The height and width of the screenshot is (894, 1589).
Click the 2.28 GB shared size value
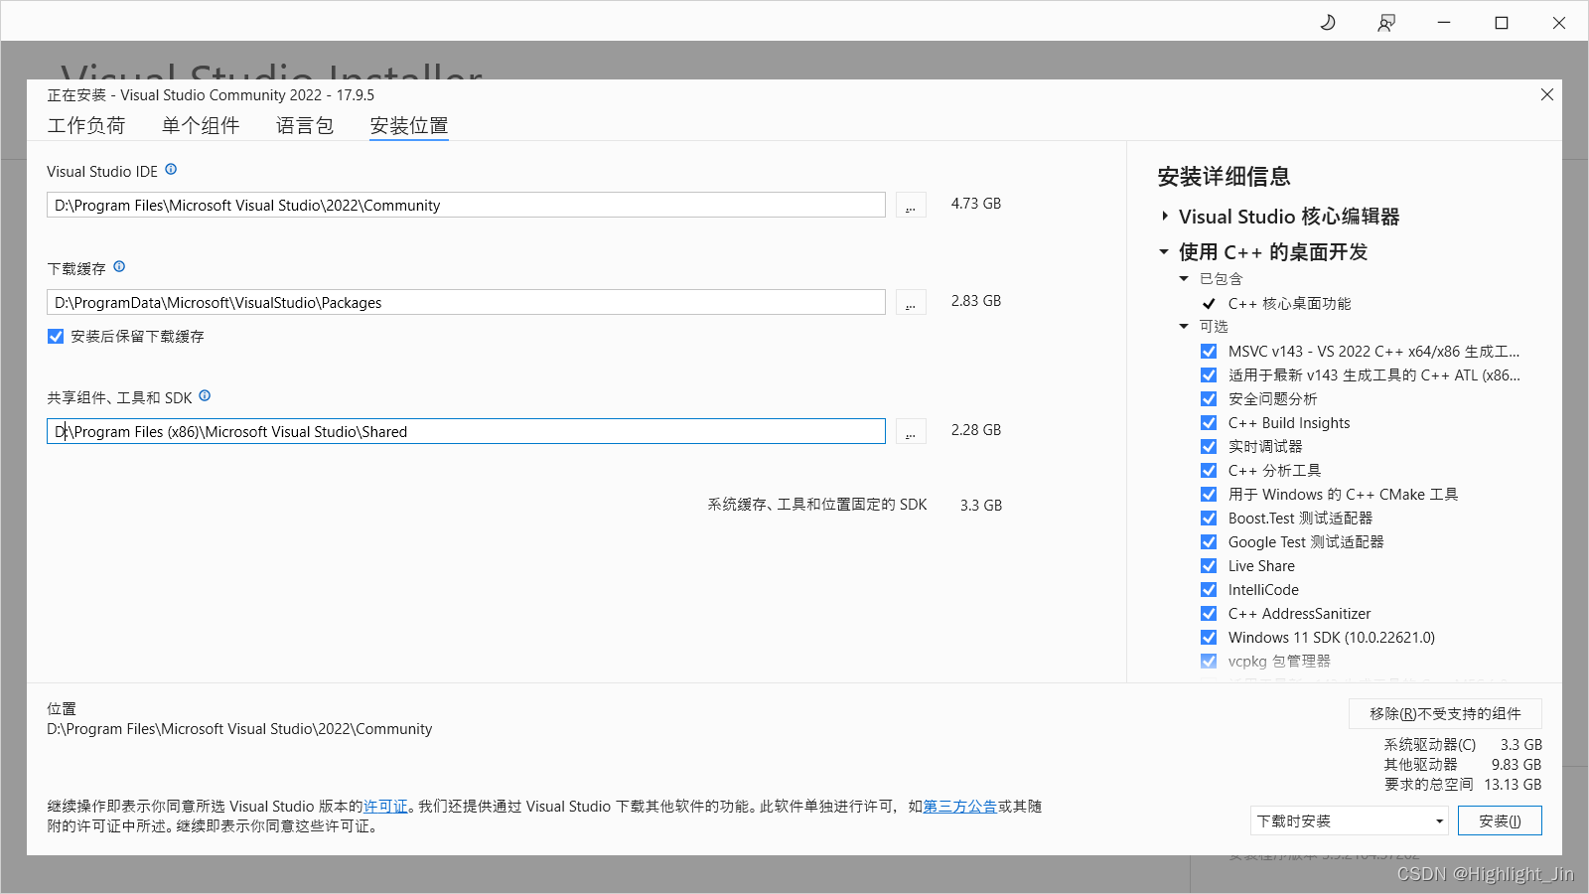976,430
